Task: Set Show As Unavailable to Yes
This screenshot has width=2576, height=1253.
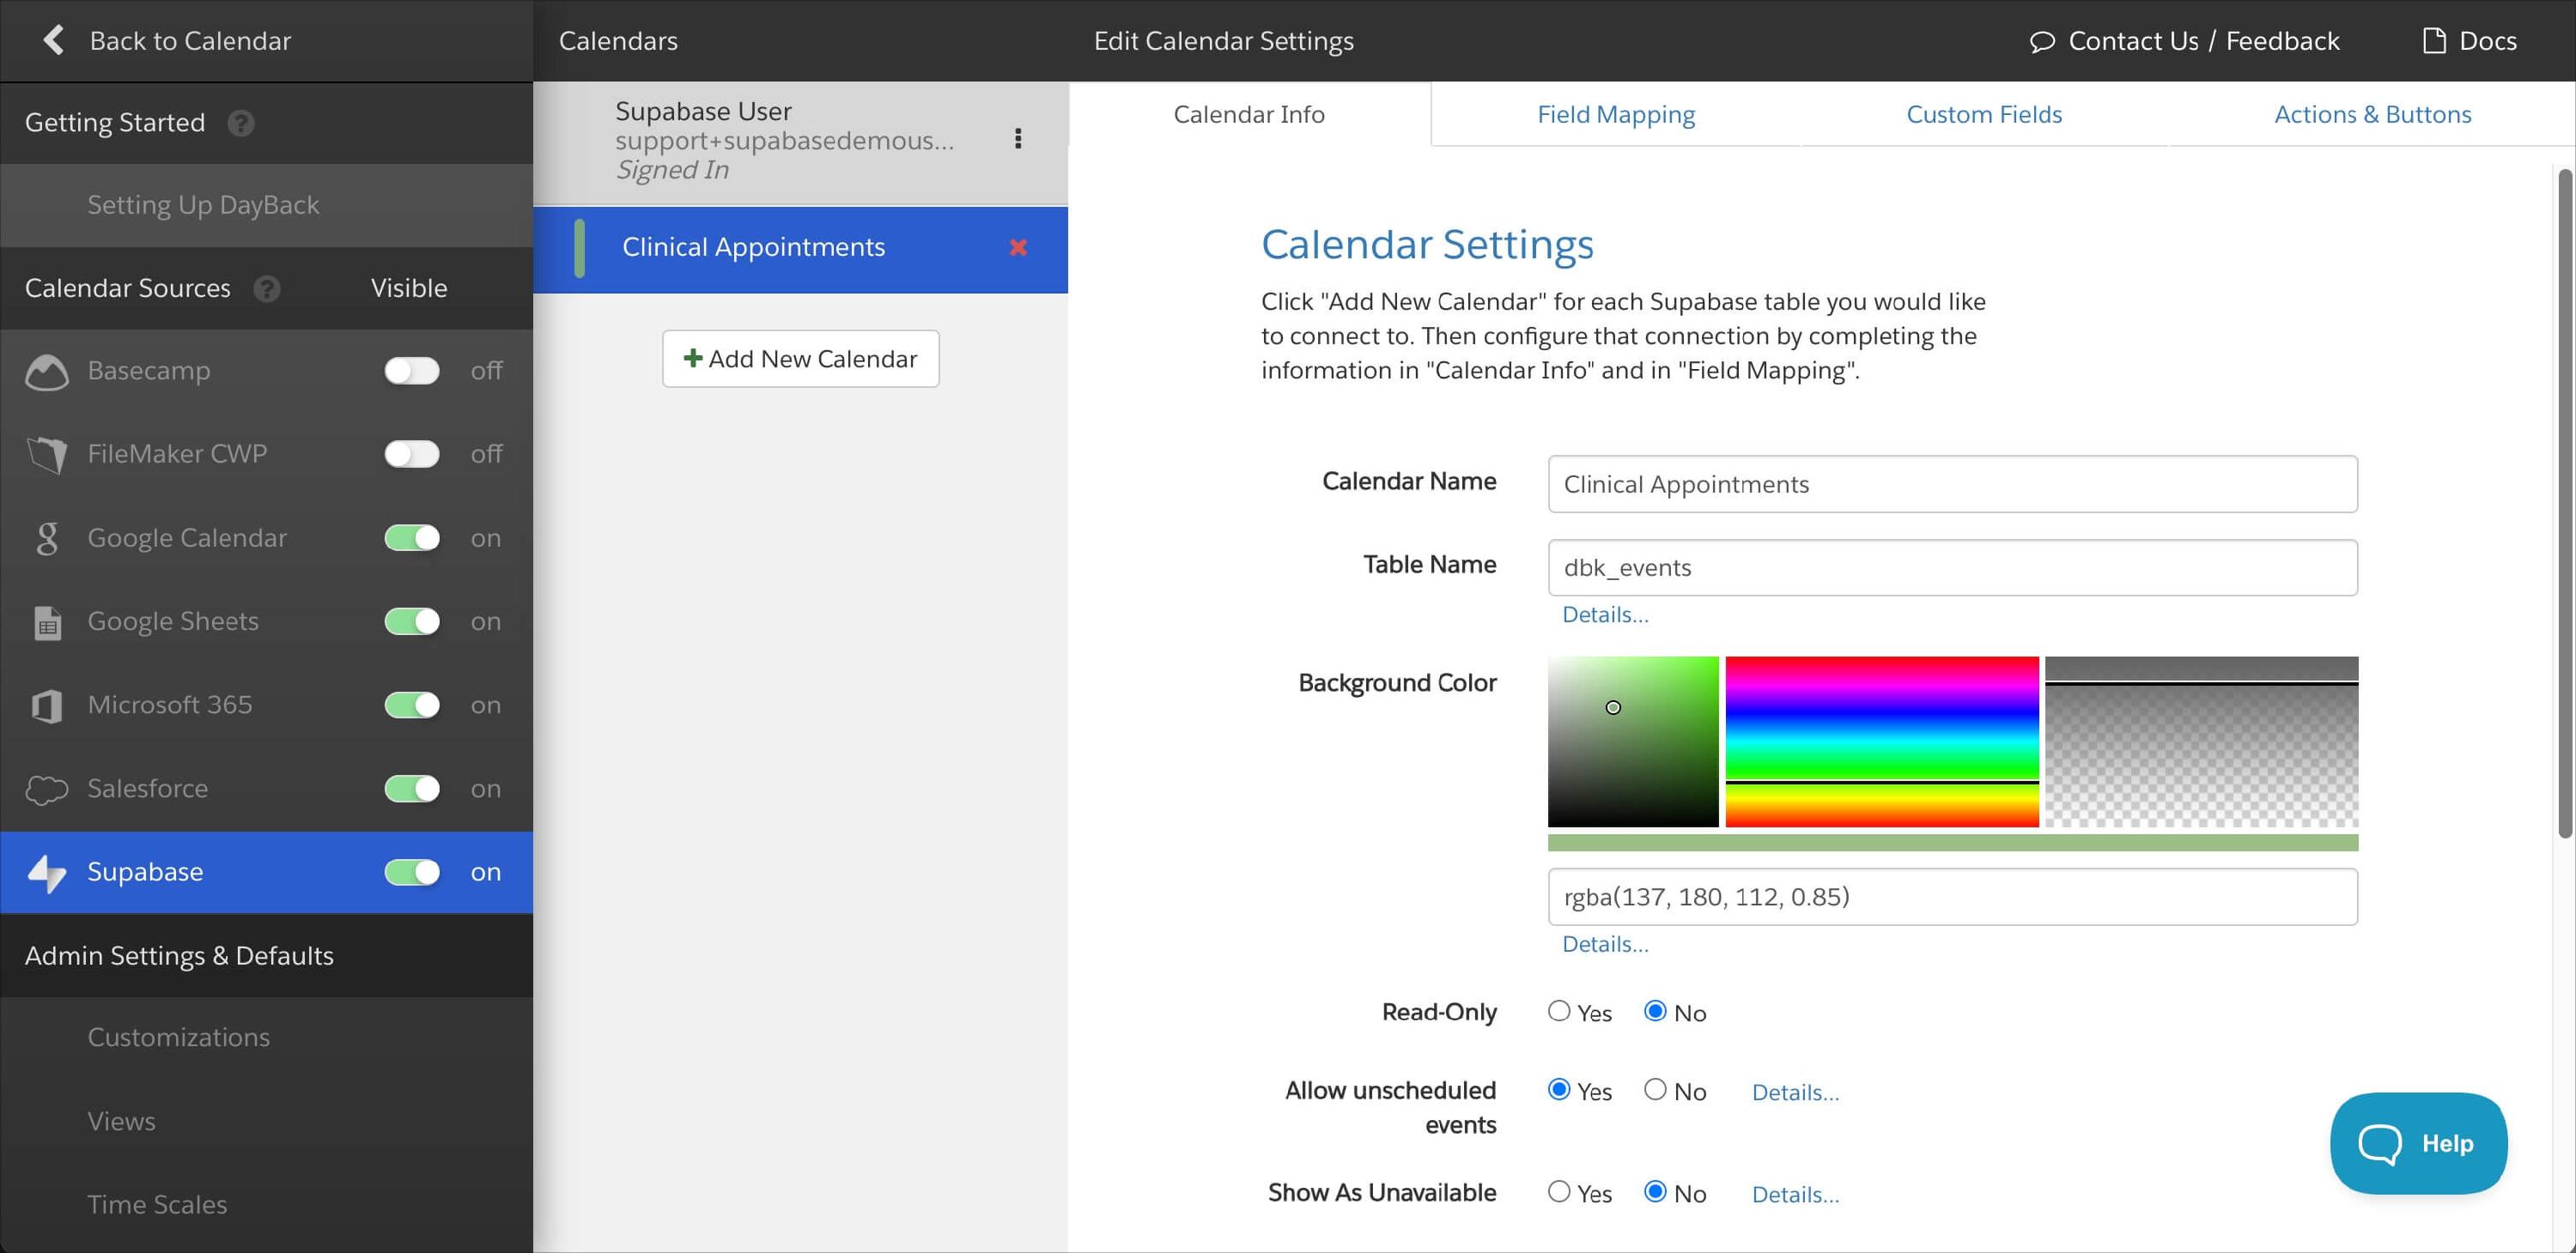Action: (1559, 1191)
